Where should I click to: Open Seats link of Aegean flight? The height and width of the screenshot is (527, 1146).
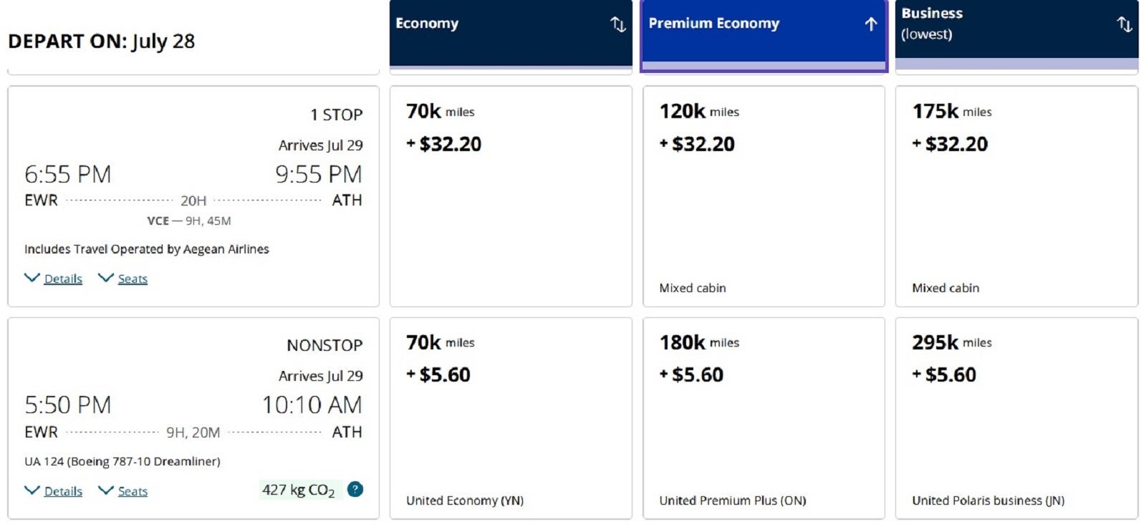[133, 279]
